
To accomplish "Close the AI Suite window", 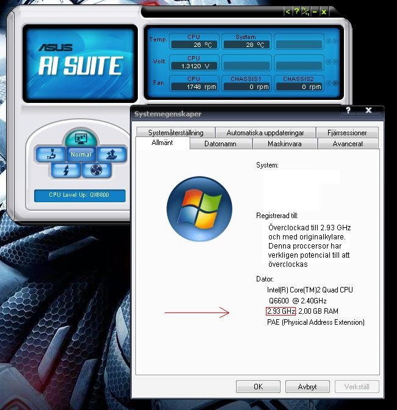I will [x=324, y=12].
